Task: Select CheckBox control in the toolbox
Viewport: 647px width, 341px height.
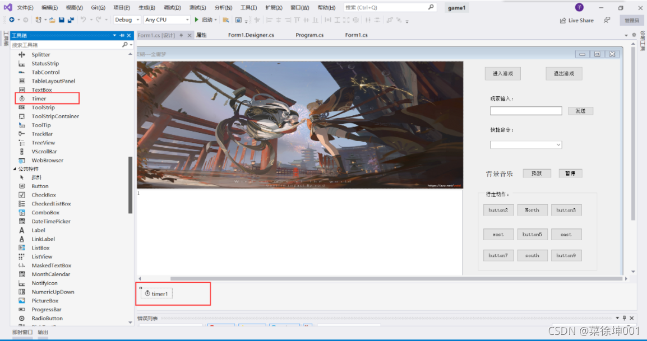Action: [44, 195]
